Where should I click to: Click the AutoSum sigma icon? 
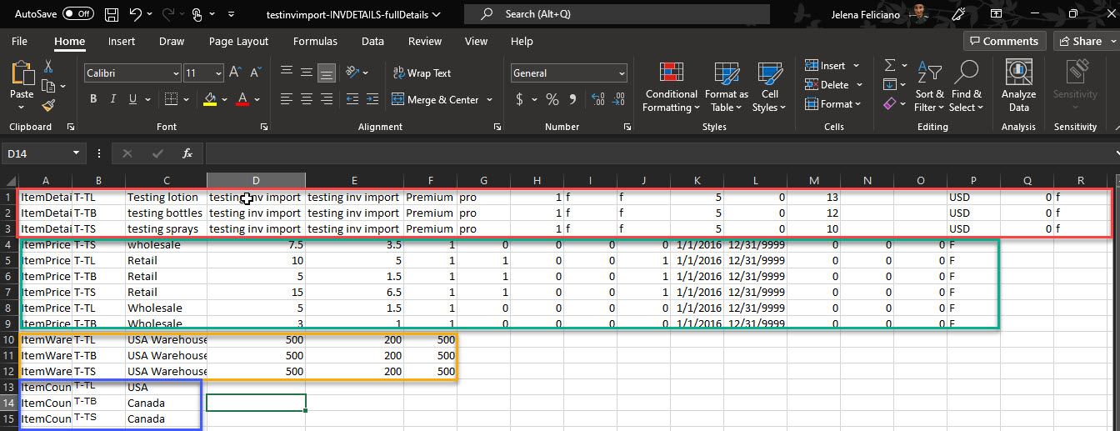889,65
